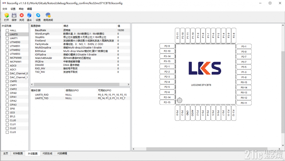Enable the CLU3 checkbox
This screenshot has width=285, height=161.
coord(7,132)
